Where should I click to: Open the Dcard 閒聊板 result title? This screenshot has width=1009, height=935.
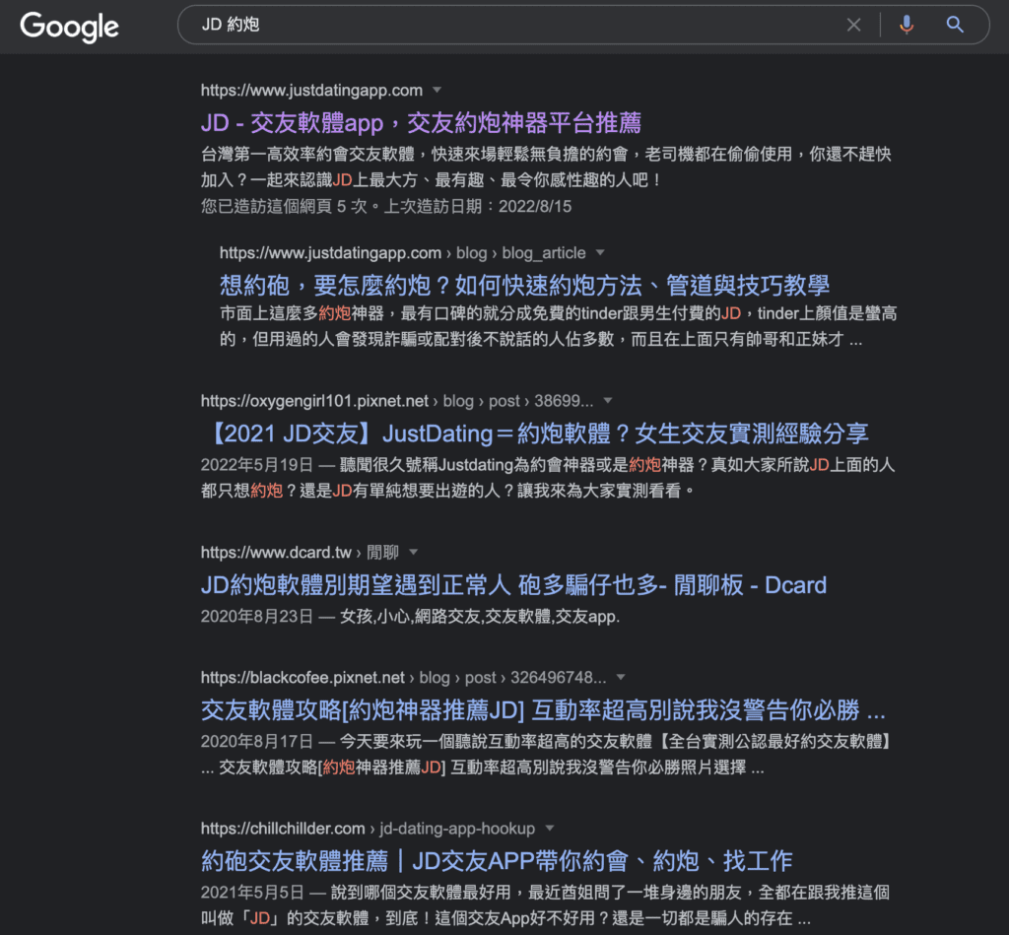[x=513, y=584]
